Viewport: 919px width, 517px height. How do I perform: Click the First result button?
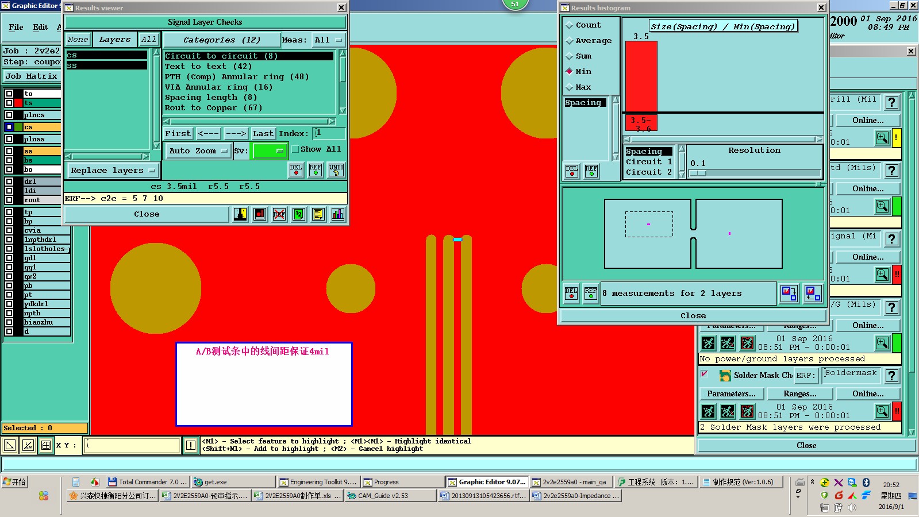(x=178, y=134)
